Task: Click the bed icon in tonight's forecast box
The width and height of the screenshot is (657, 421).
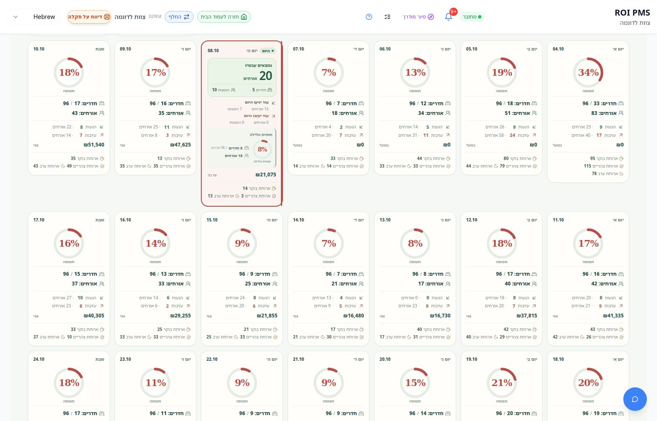Action: point(246,148)
